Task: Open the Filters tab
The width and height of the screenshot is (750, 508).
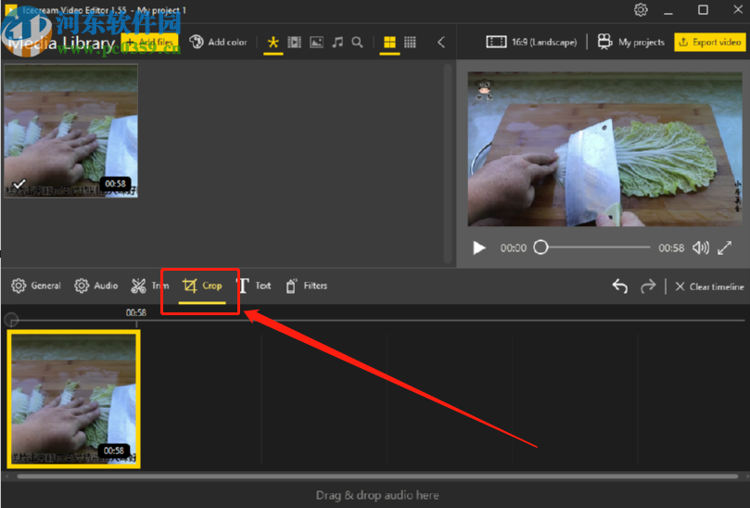Action: [x=306, y=286]
